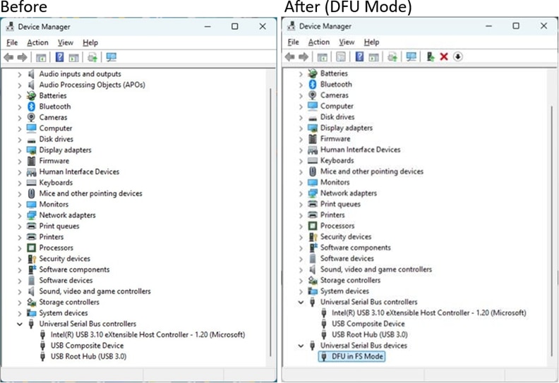
Task: Click Help question-mark icon in right window toolbar
Action: pos(359,56)
